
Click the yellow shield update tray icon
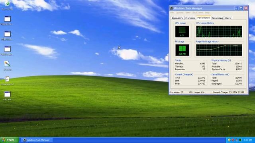229,140
